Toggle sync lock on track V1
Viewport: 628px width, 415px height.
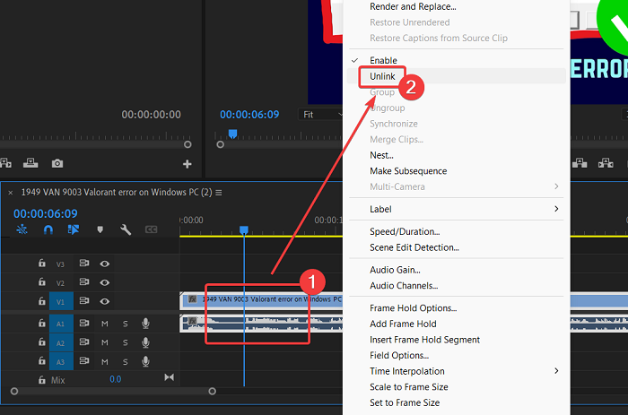coord(84,300)
